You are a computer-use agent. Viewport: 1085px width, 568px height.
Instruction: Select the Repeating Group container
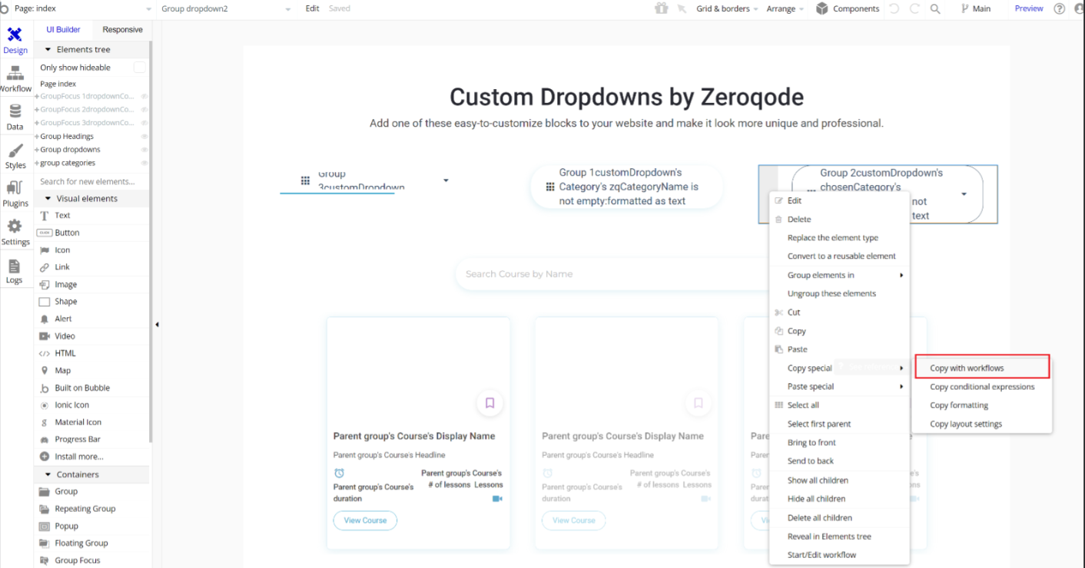(85, 509)
